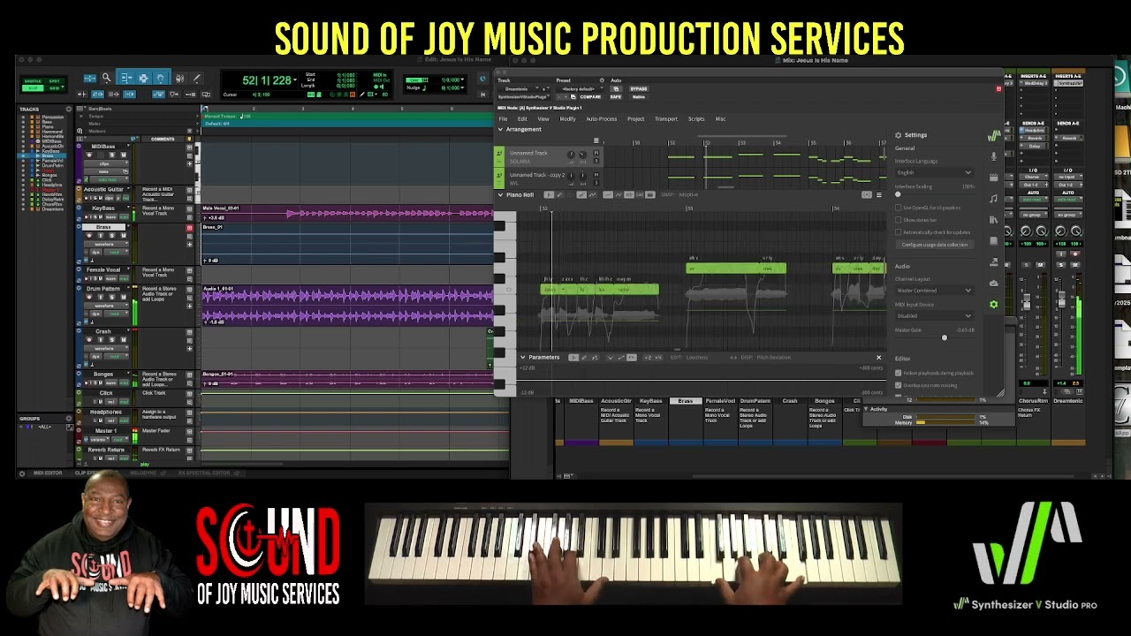Select Dreamtonix in the Tracks list

[53, 209]
